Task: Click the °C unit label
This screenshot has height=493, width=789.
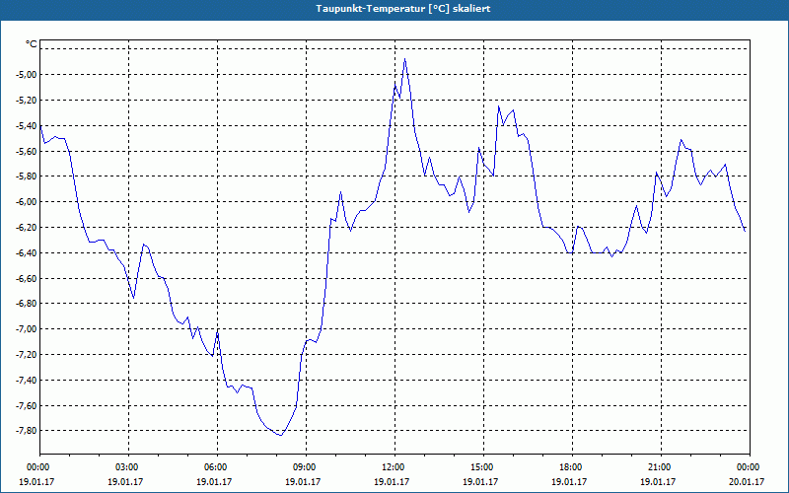Action: click(x=31, y=44)
